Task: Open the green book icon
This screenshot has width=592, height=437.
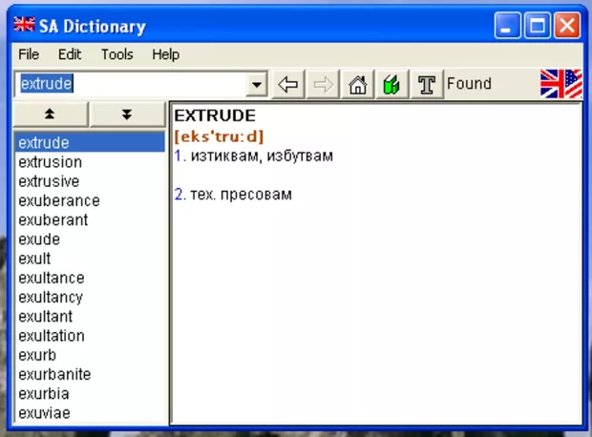Action: tap(391, 84)
